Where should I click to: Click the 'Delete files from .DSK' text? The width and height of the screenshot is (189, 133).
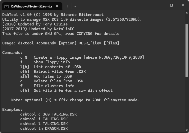pos(59,81)
